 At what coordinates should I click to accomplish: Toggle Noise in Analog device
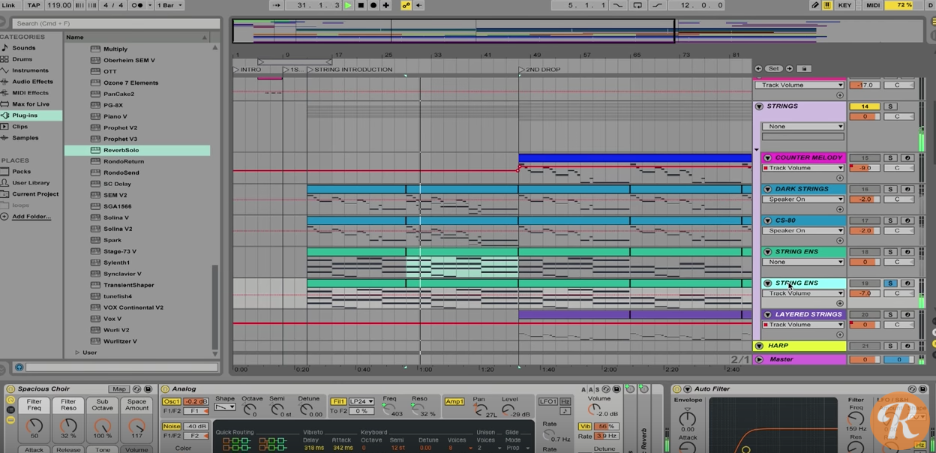pos(171,427)
